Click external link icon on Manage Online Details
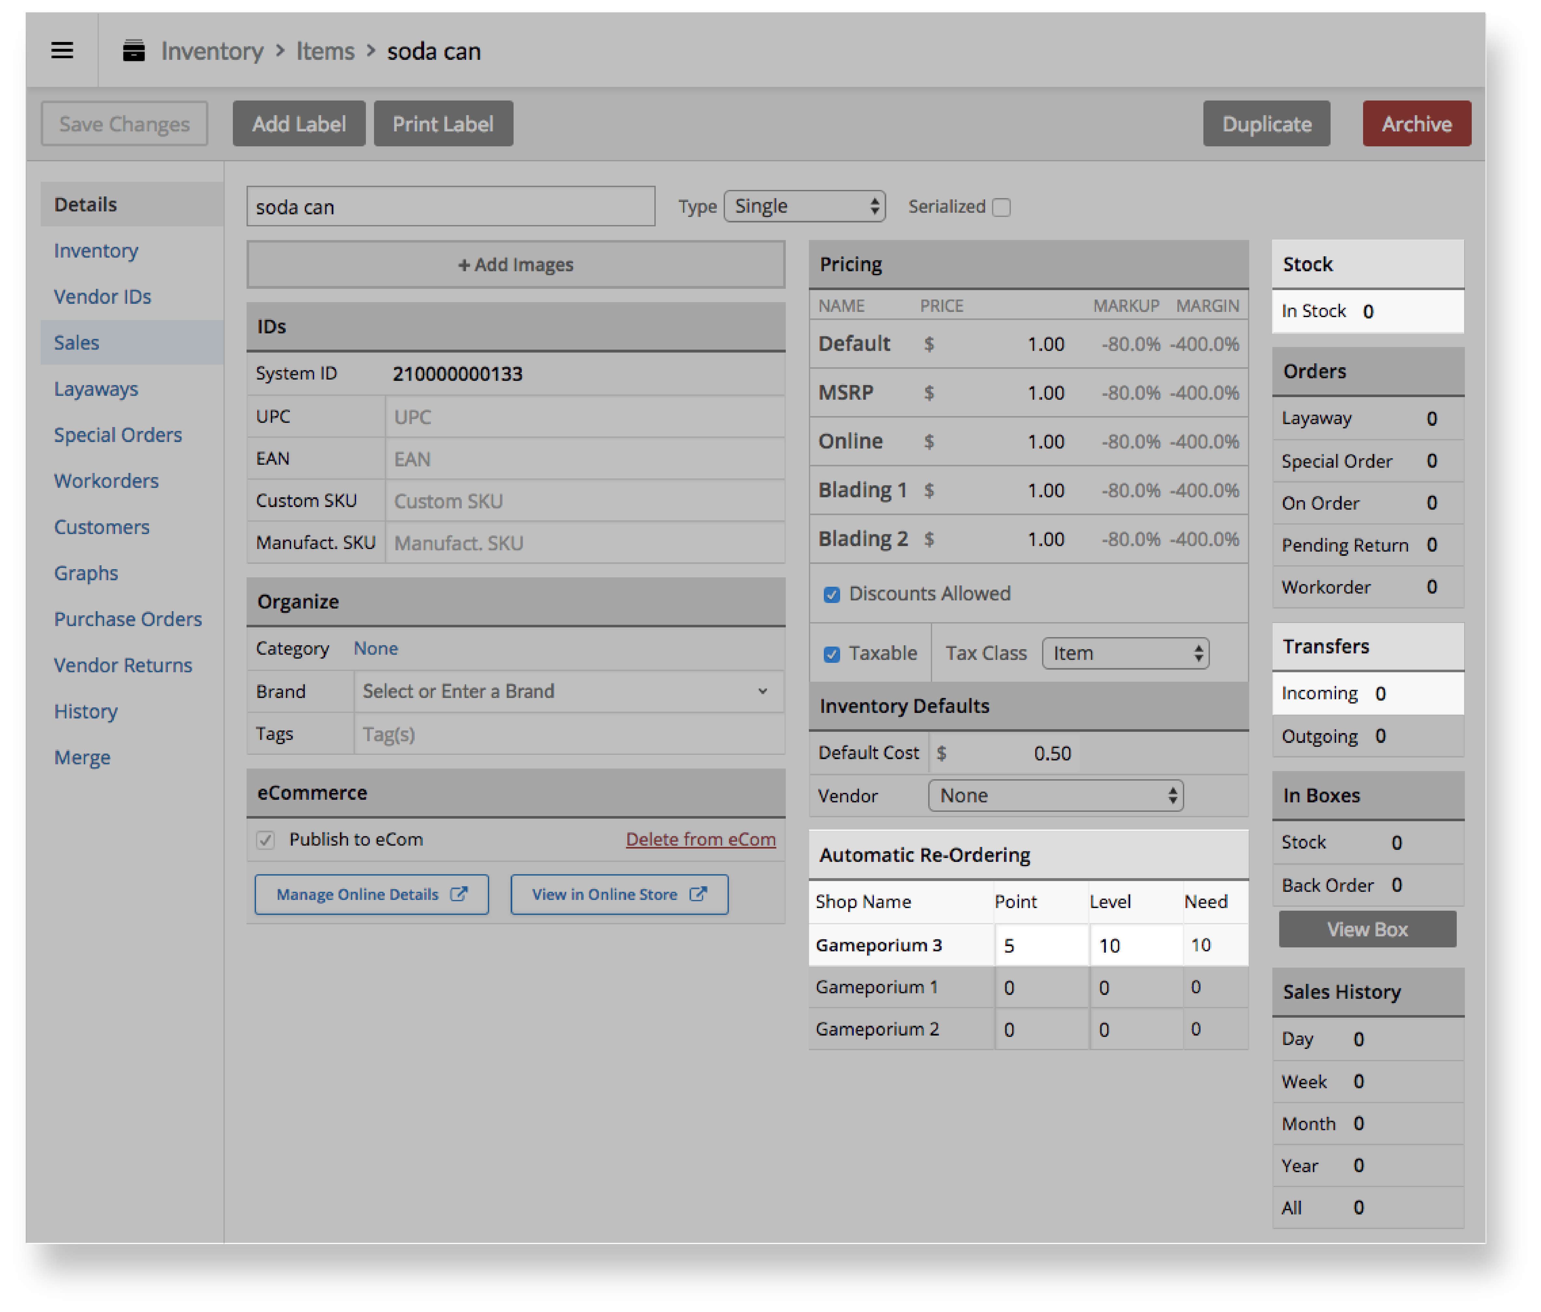The height and width of the screenshot is (1312, 1541). tap(460, 894)
